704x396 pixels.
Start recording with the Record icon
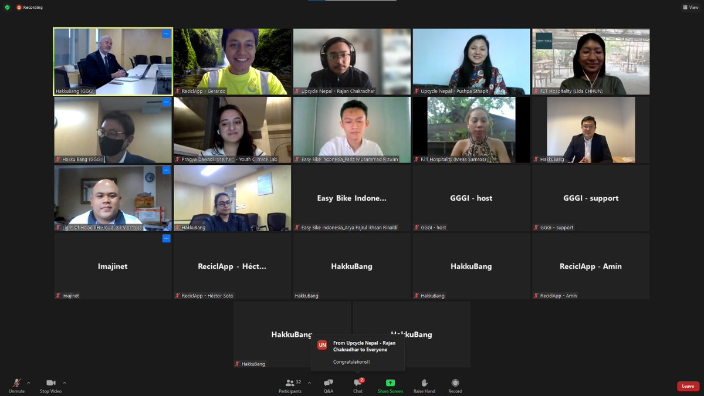click(x=455, y=385)
